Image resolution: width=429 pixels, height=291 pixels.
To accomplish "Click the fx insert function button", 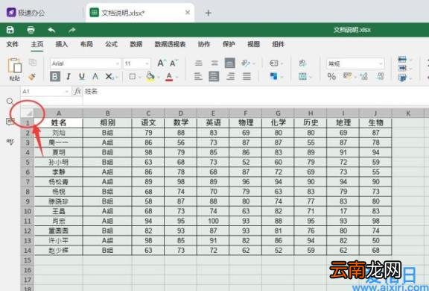I will coord(77,91).
